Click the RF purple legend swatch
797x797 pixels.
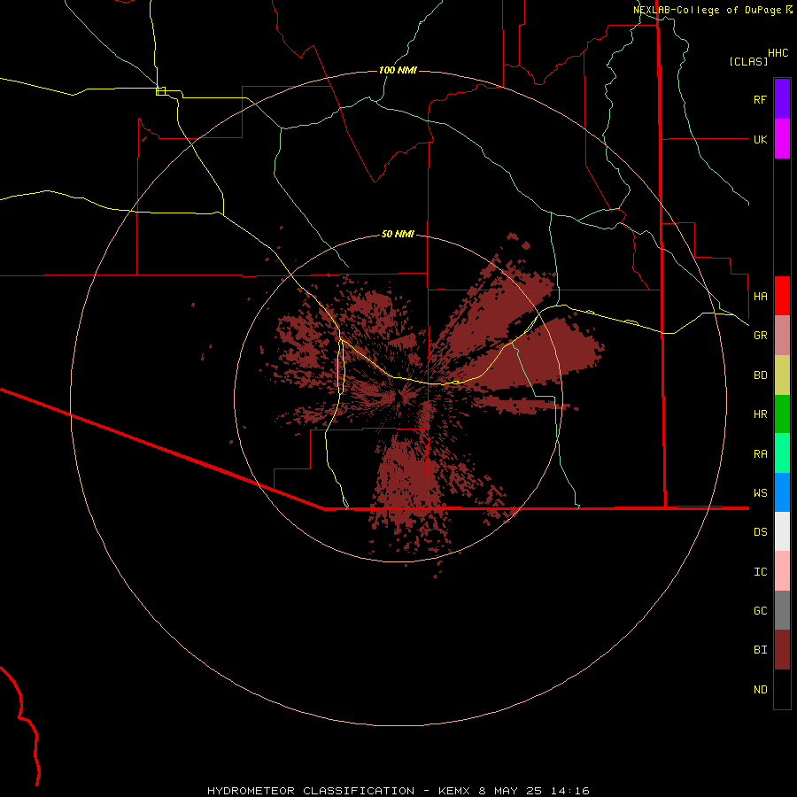tap(782, 99)
